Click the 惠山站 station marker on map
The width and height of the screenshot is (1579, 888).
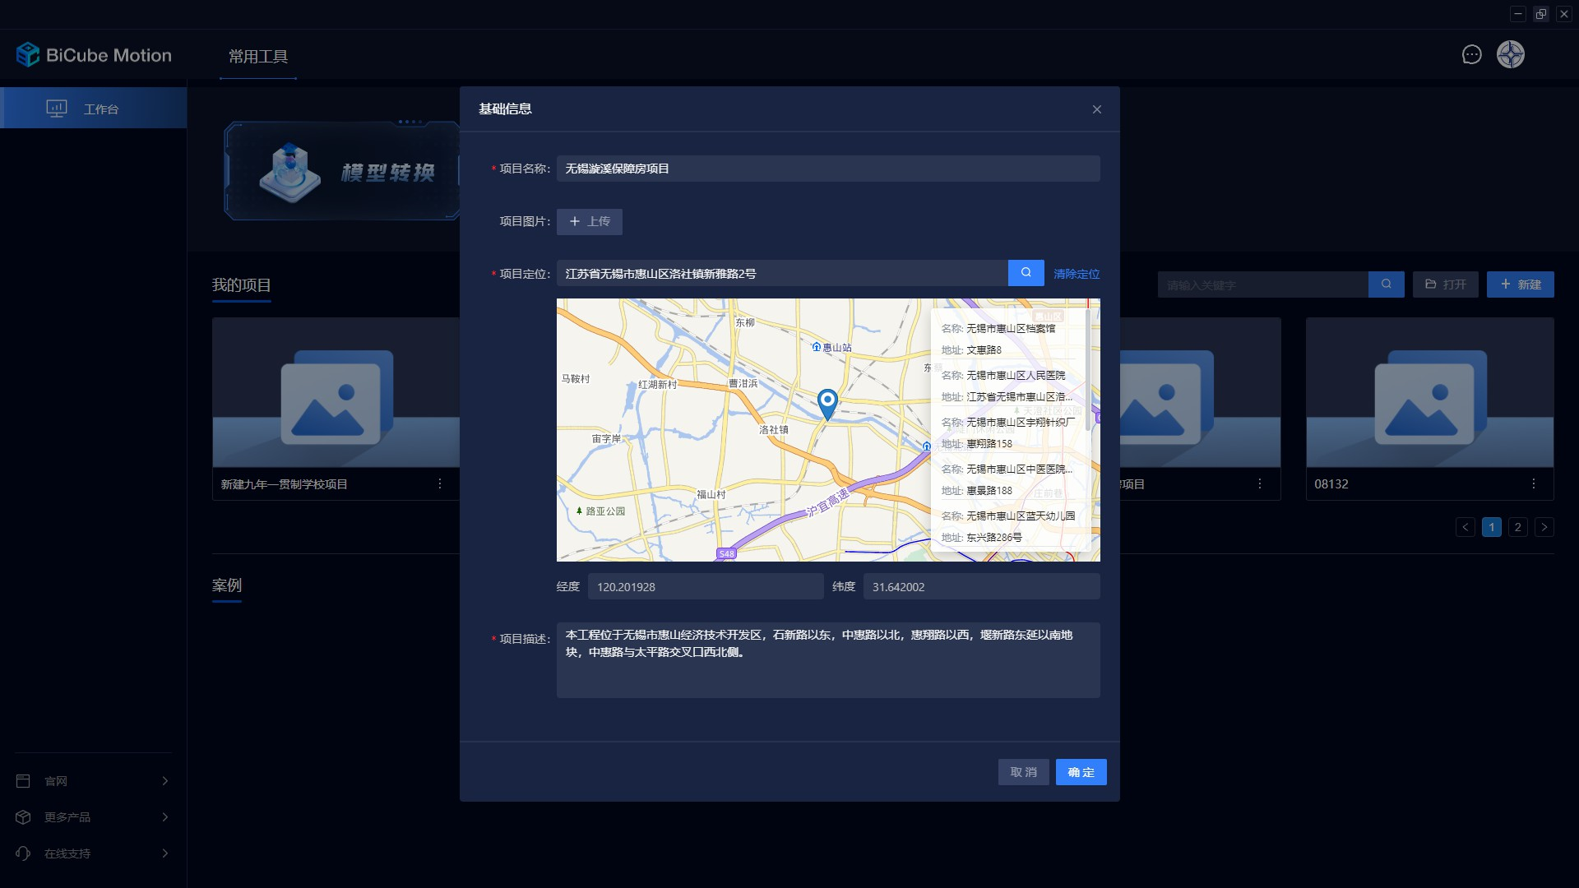(x=816, y=347)
